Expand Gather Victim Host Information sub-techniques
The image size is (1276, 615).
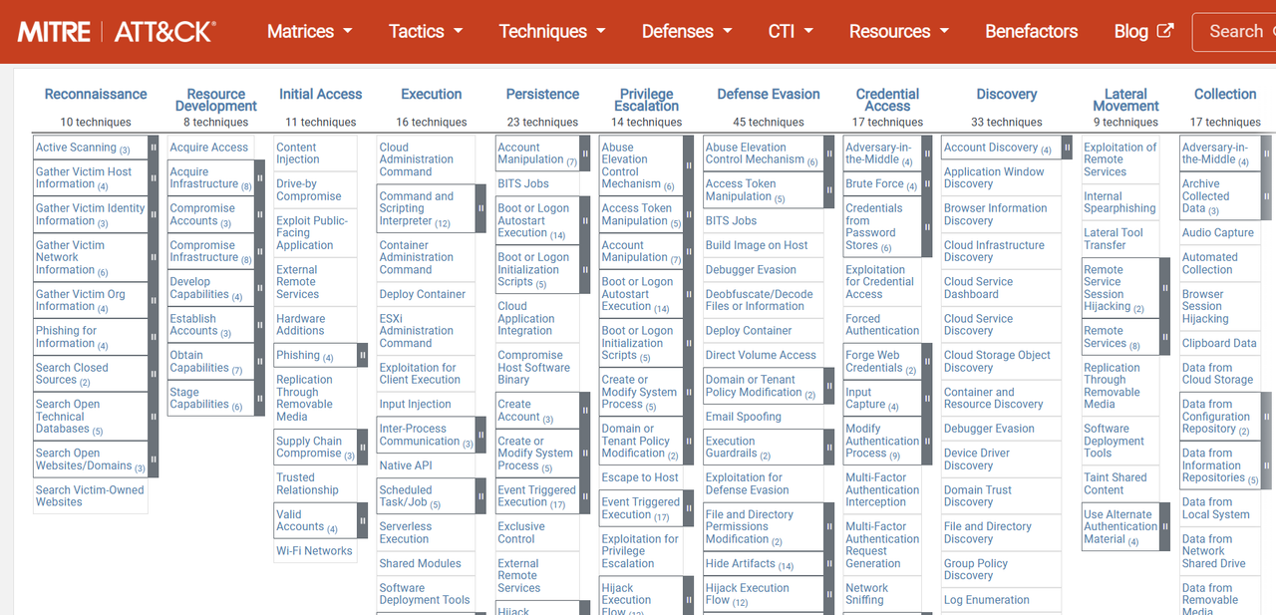click(153, 178)
